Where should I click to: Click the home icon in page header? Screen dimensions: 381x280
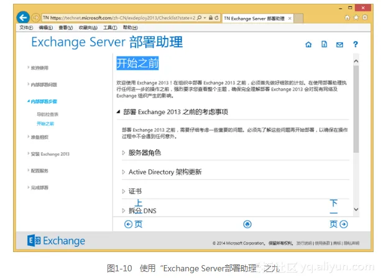pyautogui.click(x=309, y=45)
